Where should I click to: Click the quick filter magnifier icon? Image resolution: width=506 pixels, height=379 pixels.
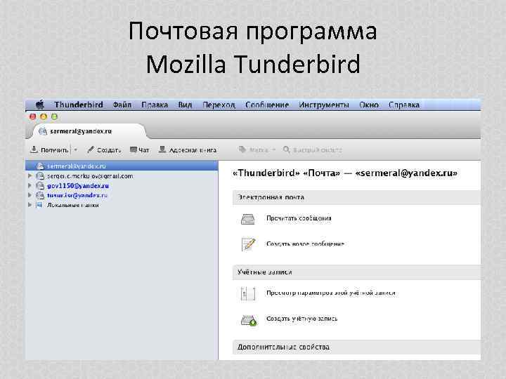point(287,149)
